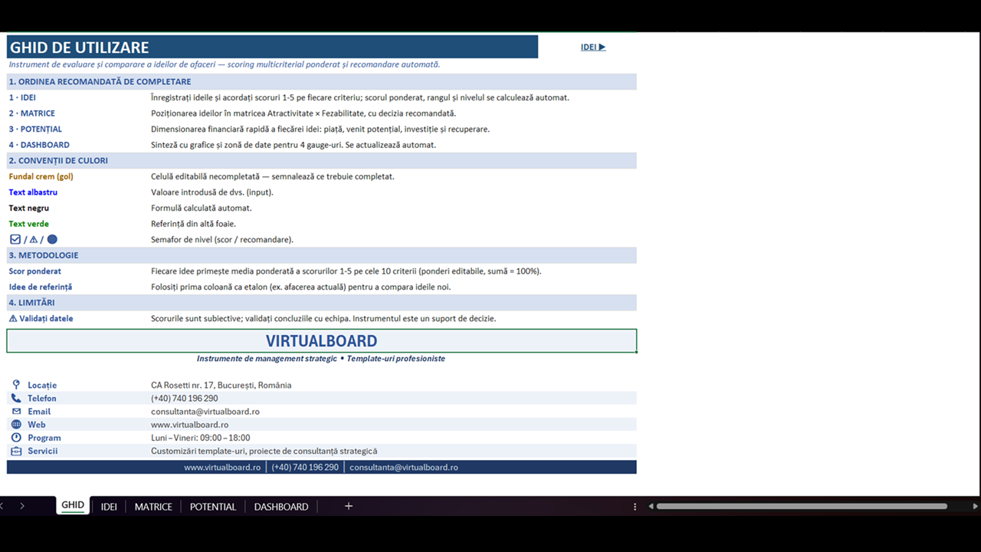Add a new sheet with the plus button
981x552 pixels.
[349, 506]
